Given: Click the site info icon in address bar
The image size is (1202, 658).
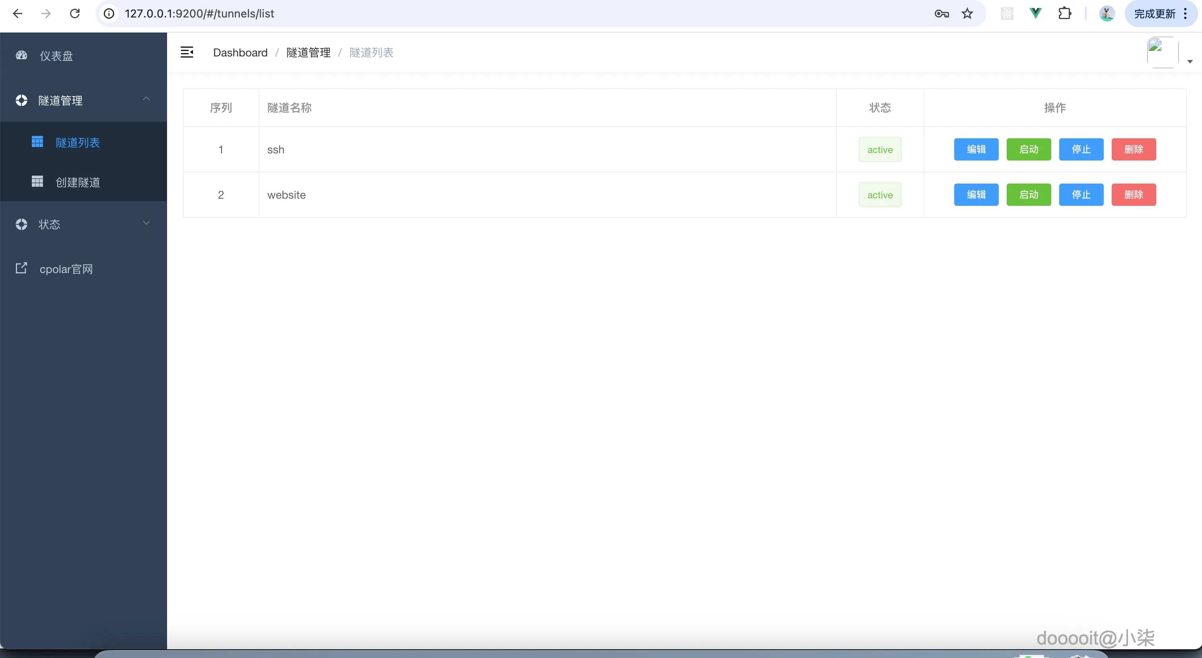Looking at the screenshot, I should 109,14.
